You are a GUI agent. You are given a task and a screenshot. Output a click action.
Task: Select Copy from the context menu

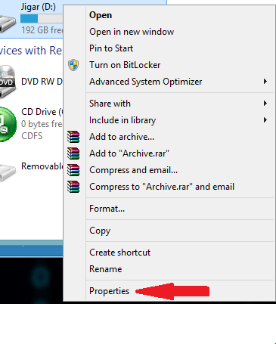click(x=180, y=231)
